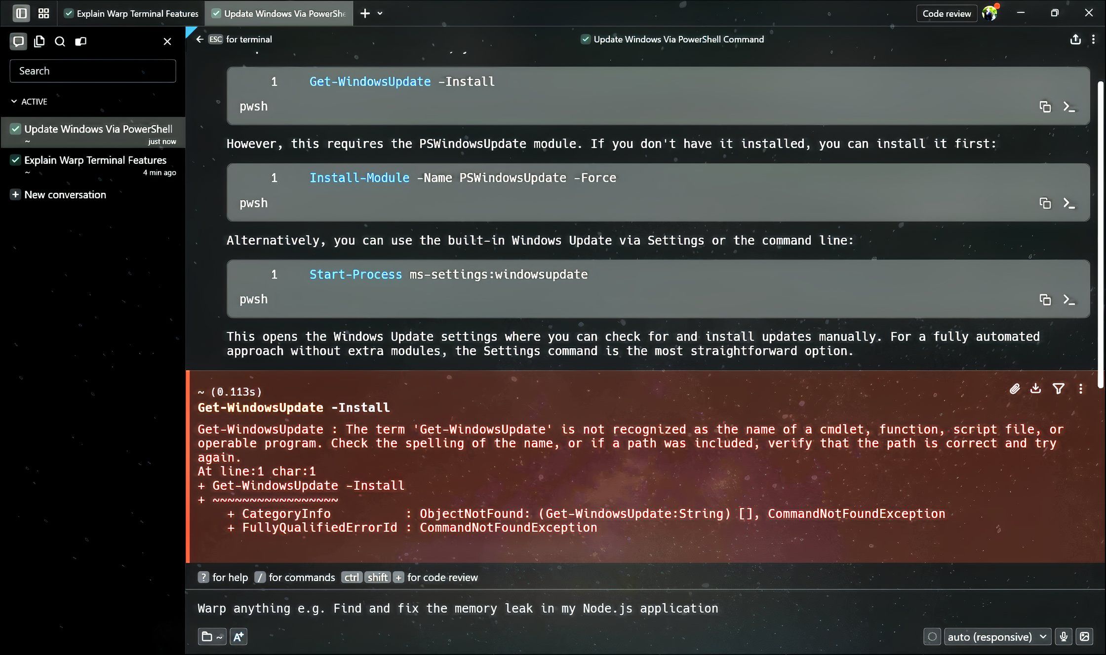Image resolution: width=1106 pixels, height=655 pixels.
Task: Focus the sidebar Search field
Action: click(x=93, y=71)
